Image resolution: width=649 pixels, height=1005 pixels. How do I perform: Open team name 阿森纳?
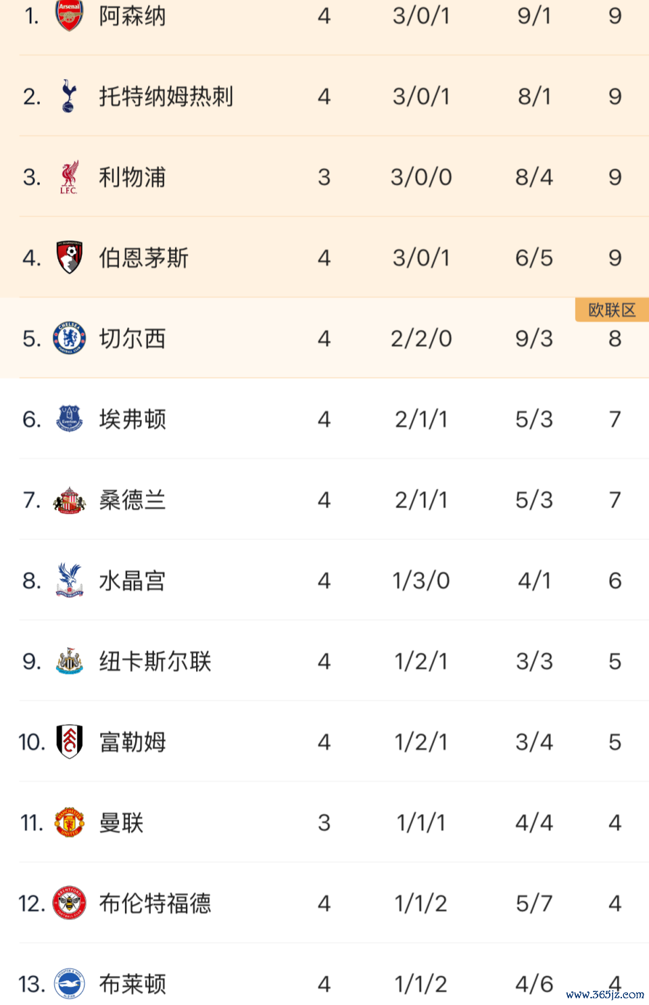tap(133, 16)
